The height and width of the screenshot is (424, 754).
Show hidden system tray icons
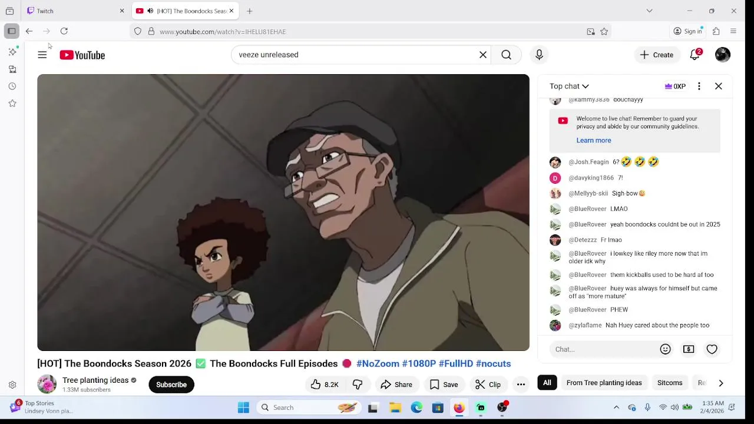pyautogui.click(x=616, y=408)
